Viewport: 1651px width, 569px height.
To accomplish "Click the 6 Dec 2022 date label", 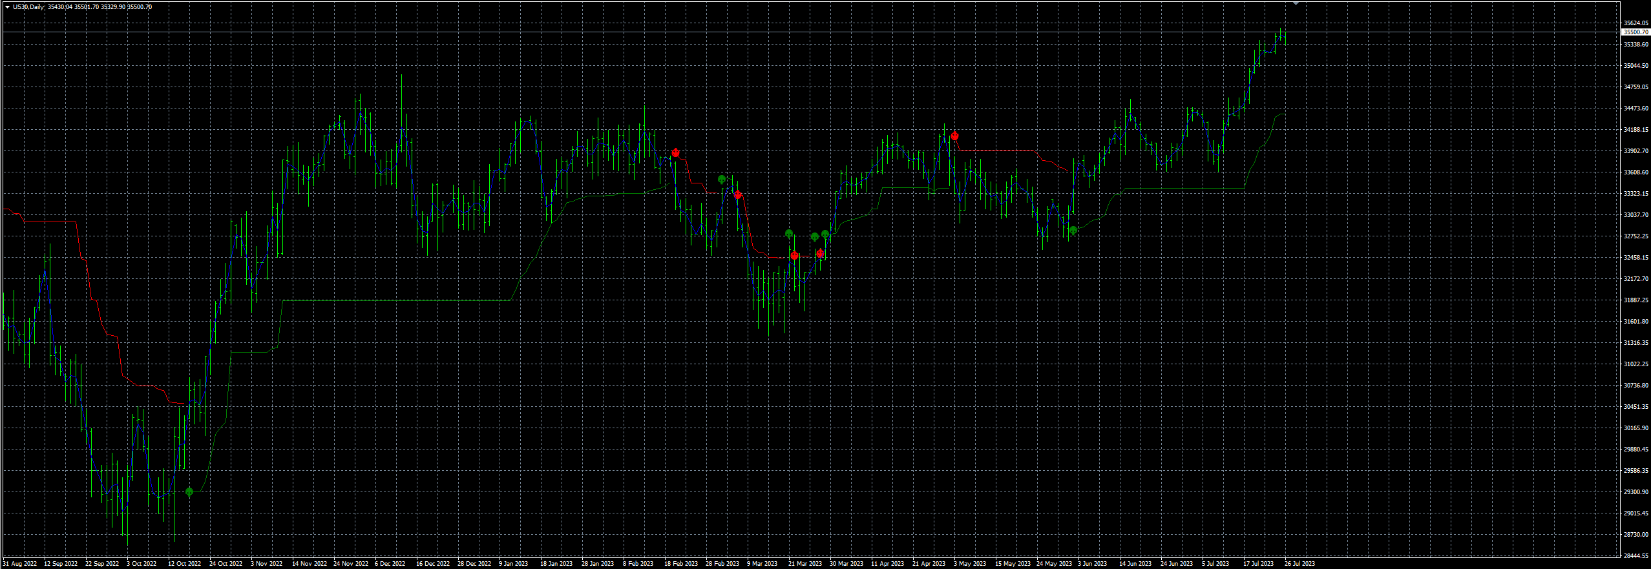I will coord(390,564).
